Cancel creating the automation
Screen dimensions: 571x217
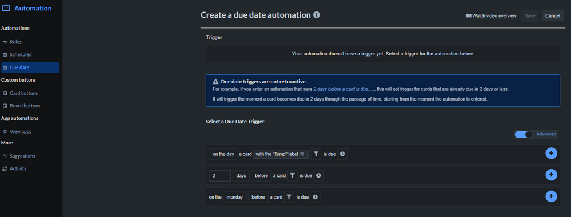553,15
